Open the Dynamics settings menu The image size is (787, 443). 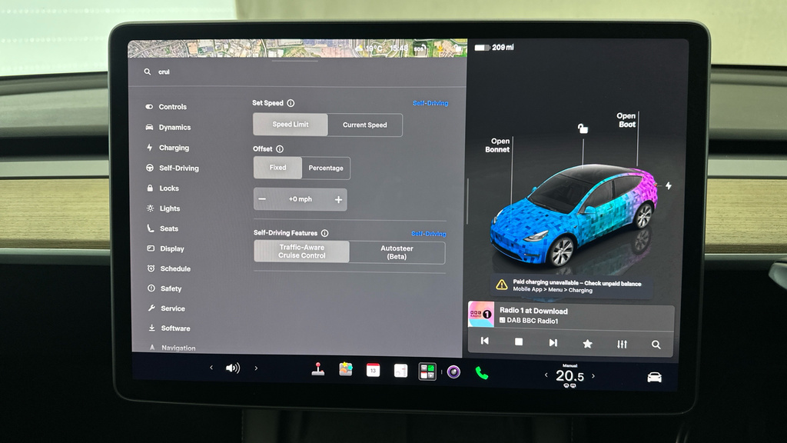[168, 127]
